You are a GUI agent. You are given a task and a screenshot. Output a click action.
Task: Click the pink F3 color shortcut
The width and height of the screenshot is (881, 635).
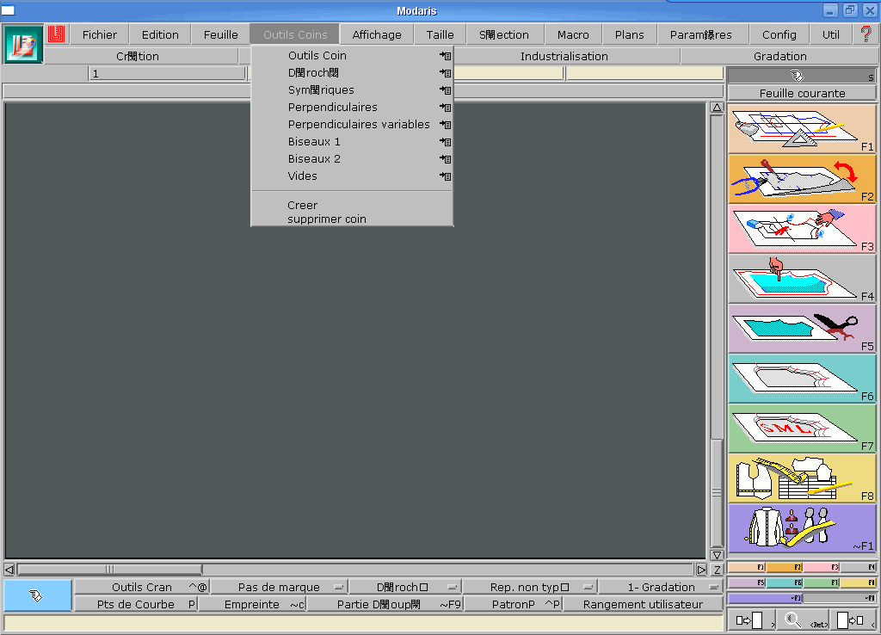[x=821, y=568]
